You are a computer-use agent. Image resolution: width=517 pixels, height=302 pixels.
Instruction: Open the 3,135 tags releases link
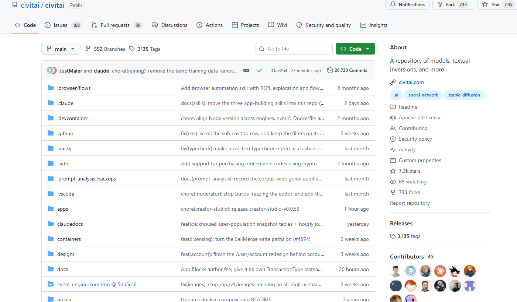click(405, 236)
